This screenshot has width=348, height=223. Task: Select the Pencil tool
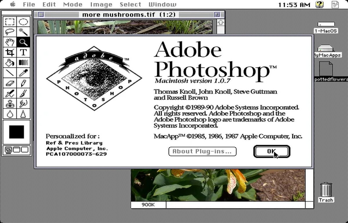pos(23,83)
